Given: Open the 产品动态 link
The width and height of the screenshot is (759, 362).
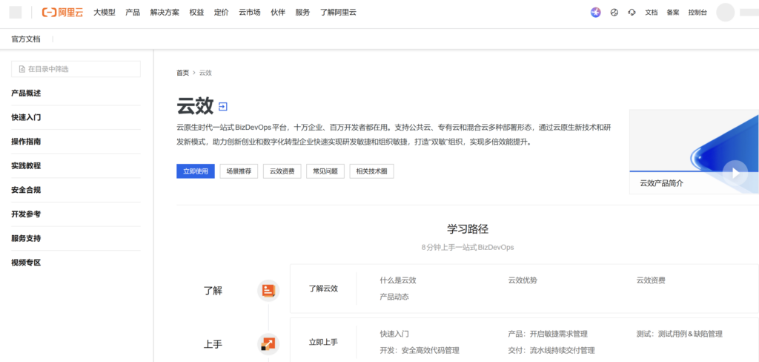Looking at the screenshot, I should (394, 297).
